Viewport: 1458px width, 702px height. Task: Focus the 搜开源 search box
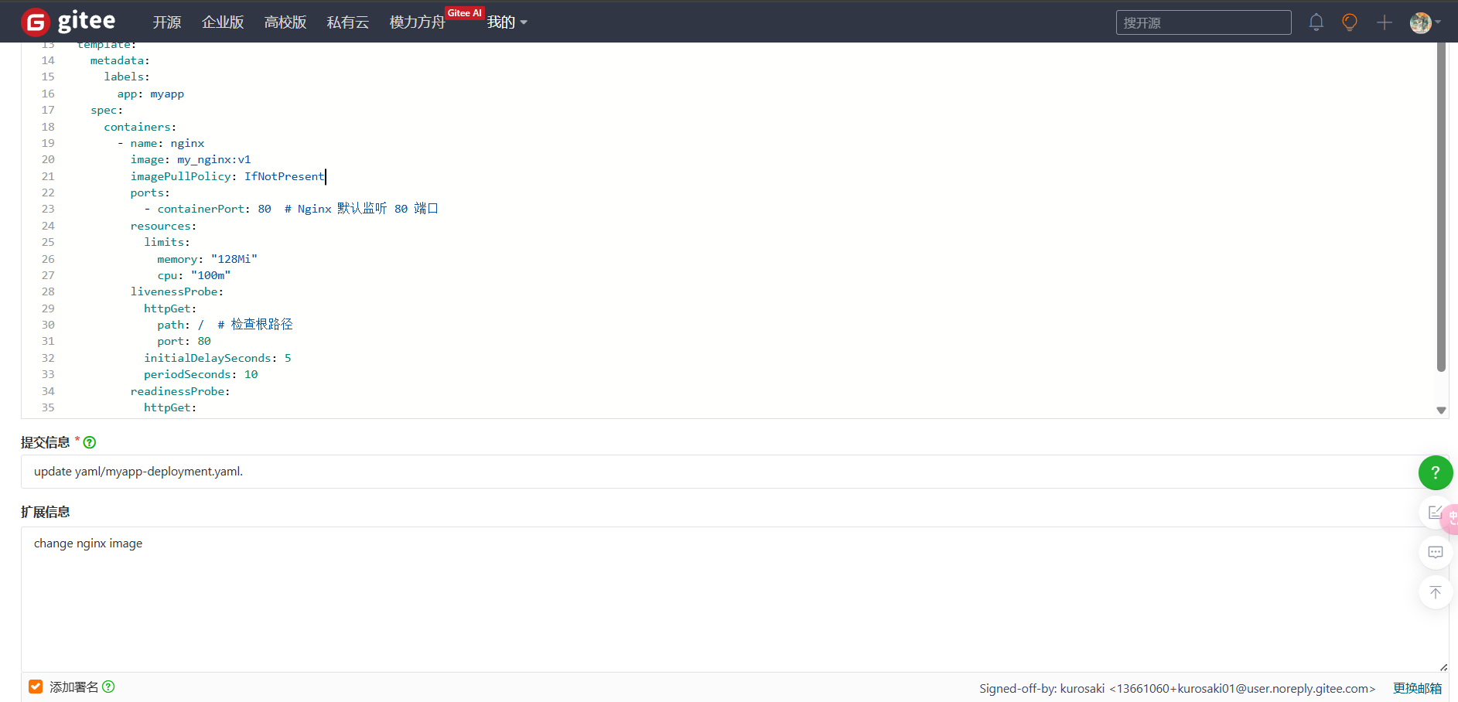coord(1204,22)
